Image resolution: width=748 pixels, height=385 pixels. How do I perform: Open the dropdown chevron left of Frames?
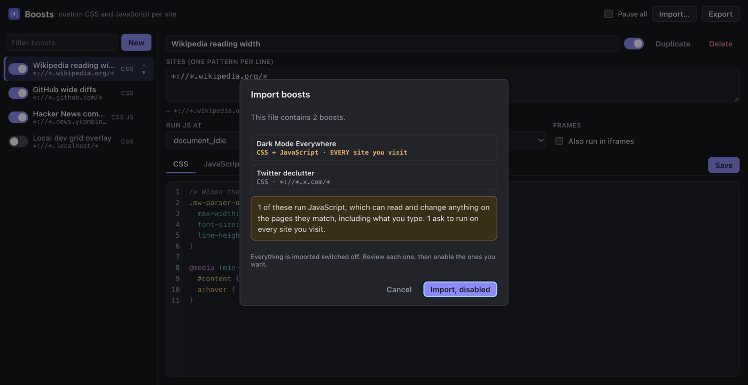(x=541, y=141)
